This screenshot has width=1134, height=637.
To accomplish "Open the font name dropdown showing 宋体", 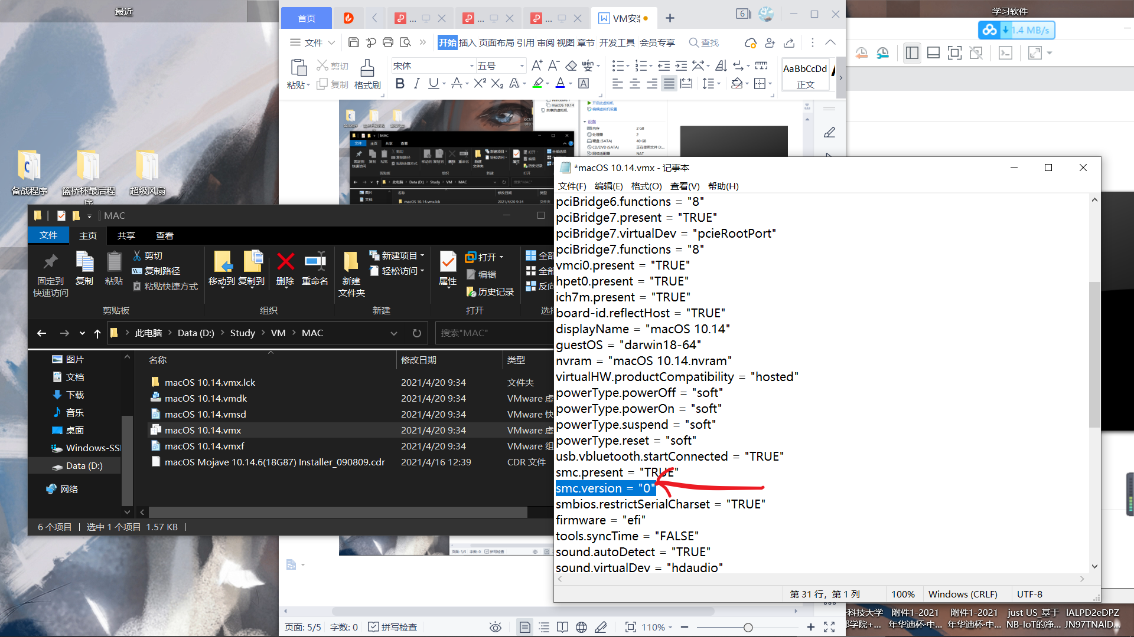I will [471, 65].
